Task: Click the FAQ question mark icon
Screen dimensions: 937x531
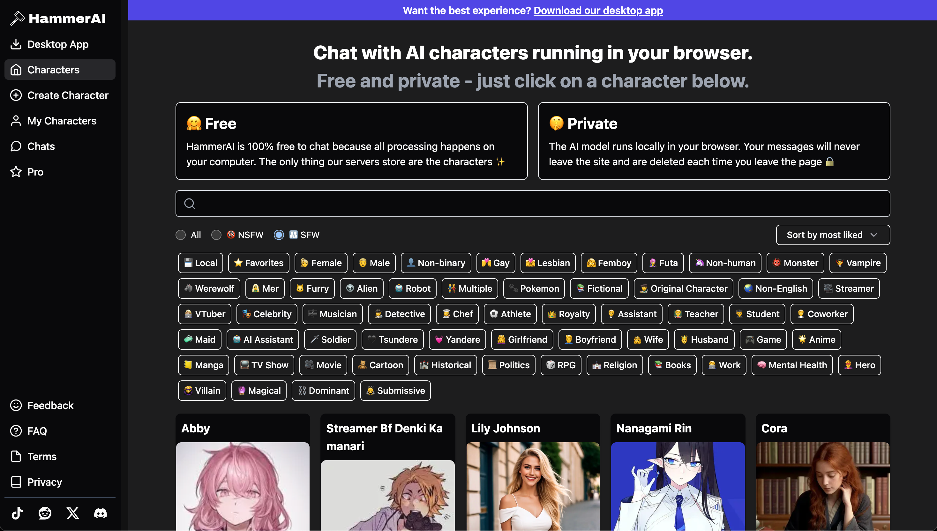Action: point(16,431)
